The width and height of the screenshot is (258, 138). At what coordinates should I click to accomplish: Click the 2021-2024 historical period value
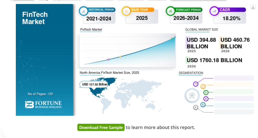pyautogui.click(x=99, y=19)
